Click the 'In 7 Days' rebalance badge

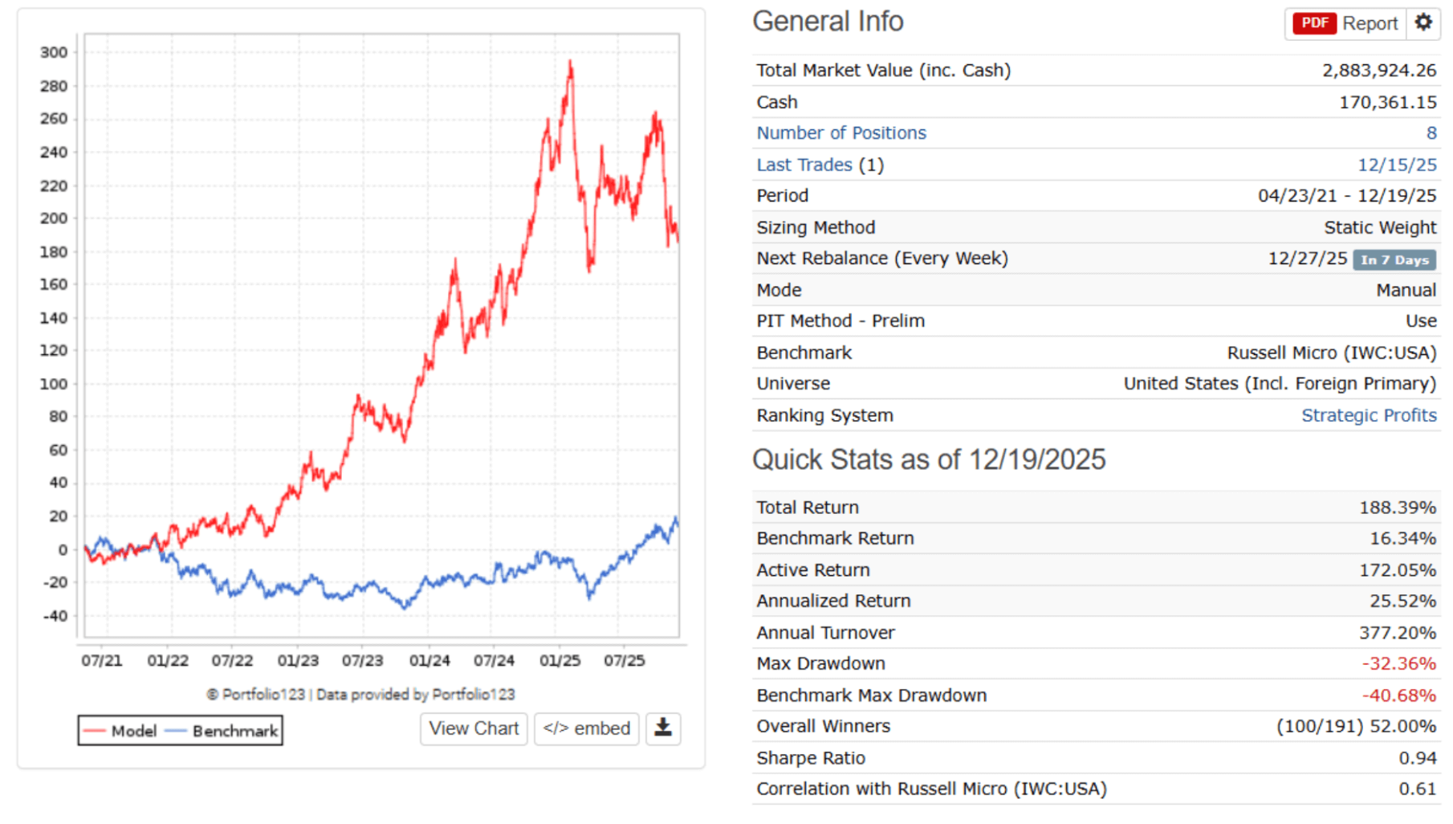point(1394,259)
